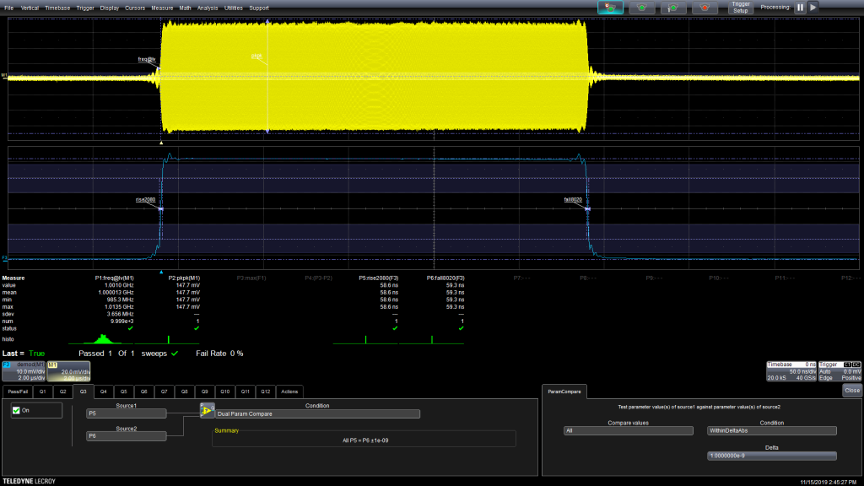Screen dimensions: 864x486
Task: Pause processing with the pause icon
Action: point(800,7)
